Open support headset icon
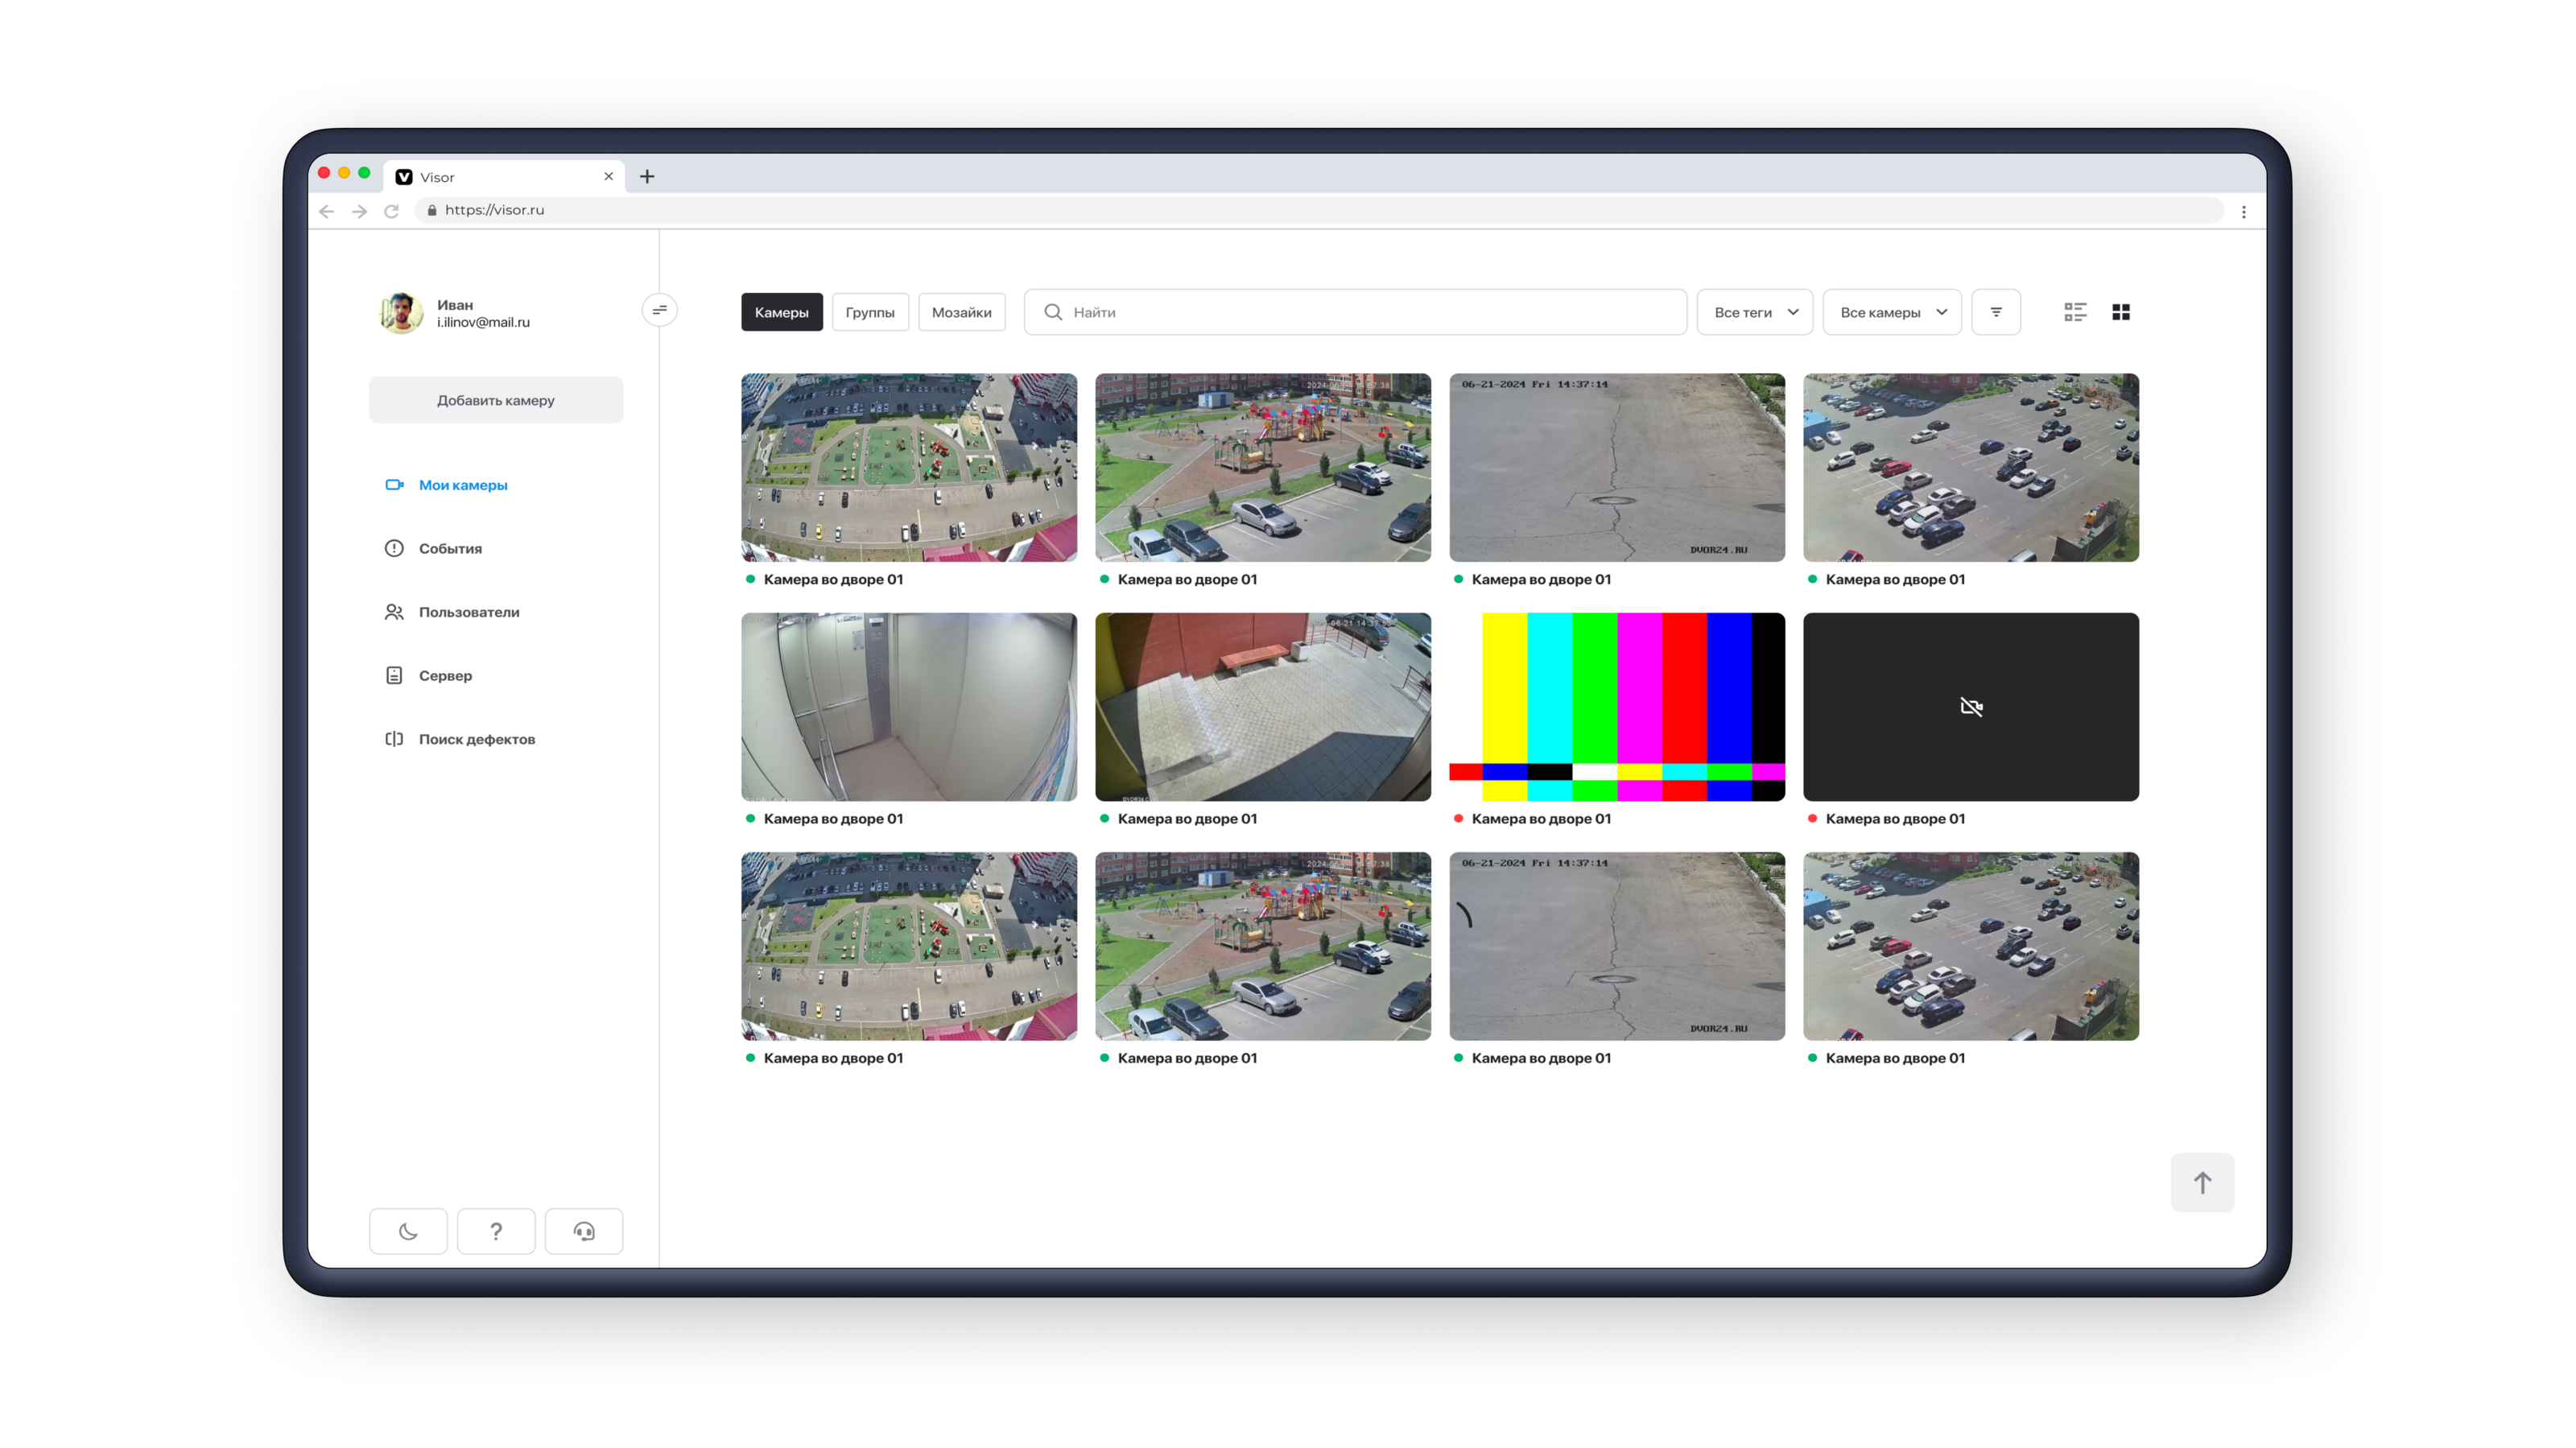Screen dimensions: 2576x1448 point(584,1231)
